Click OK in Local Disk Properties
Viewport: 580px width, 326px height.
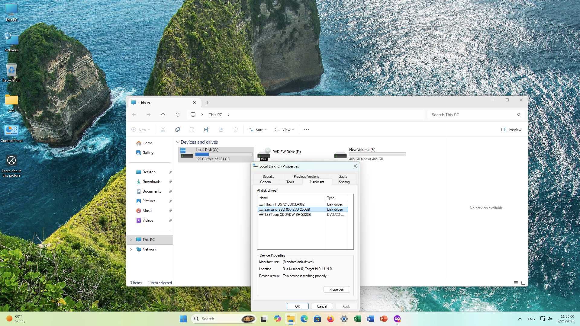coord(298,306)
